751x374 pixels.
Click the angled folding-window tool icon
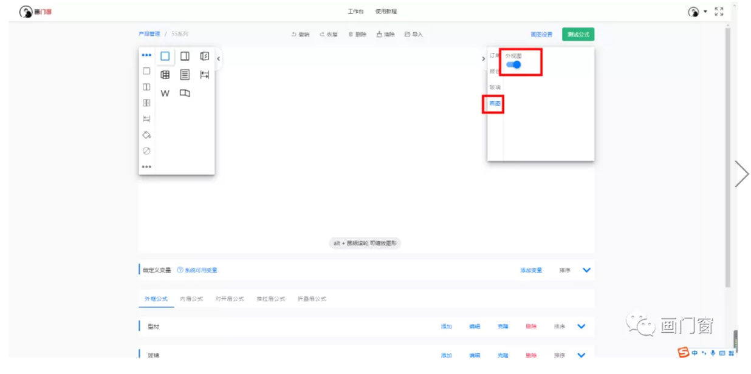185,93
